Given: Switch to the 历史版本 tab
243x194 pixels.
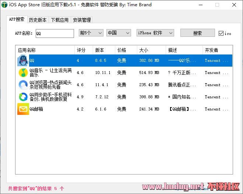Looking at the screenshot, I should 38,20.
